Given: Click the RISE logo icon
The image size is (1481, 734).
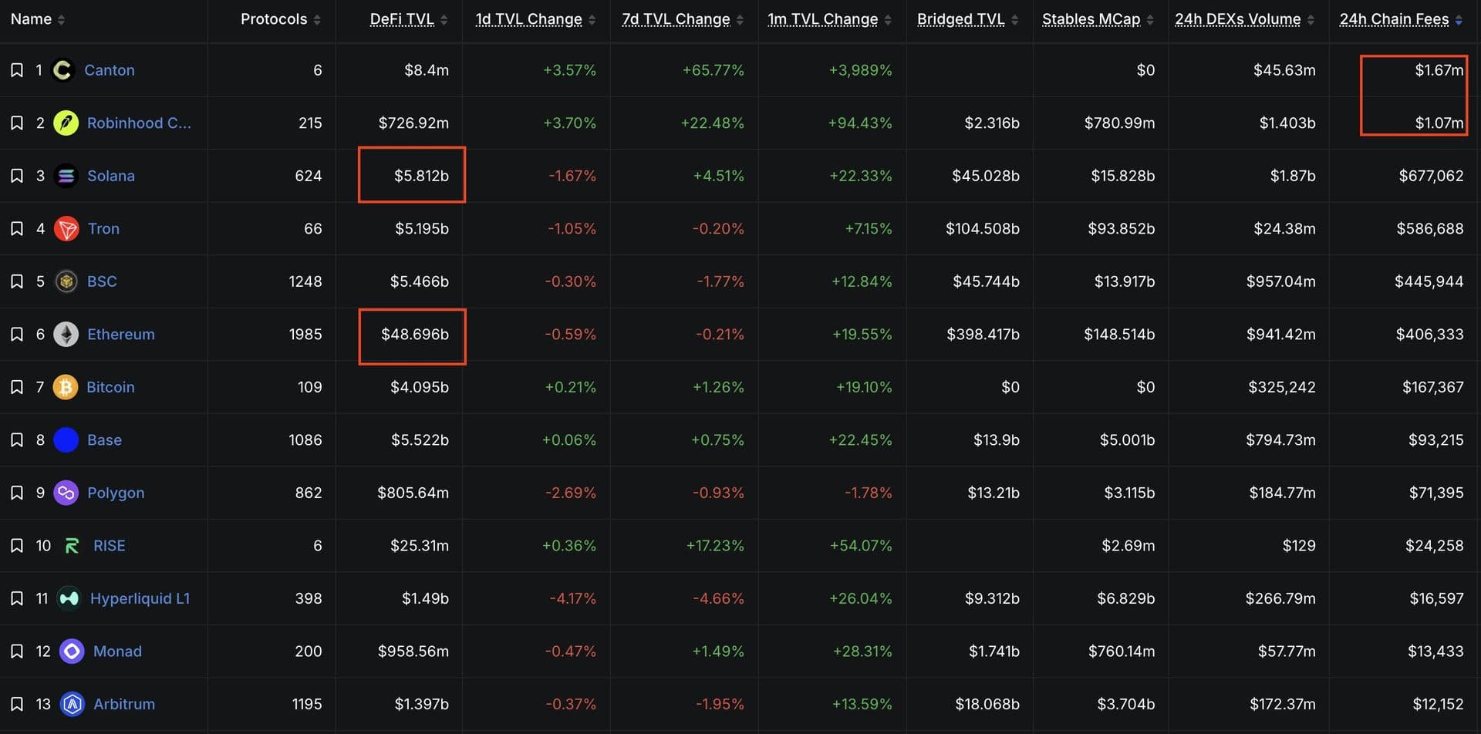Looking at the screenshot, I should pos(72,546).
